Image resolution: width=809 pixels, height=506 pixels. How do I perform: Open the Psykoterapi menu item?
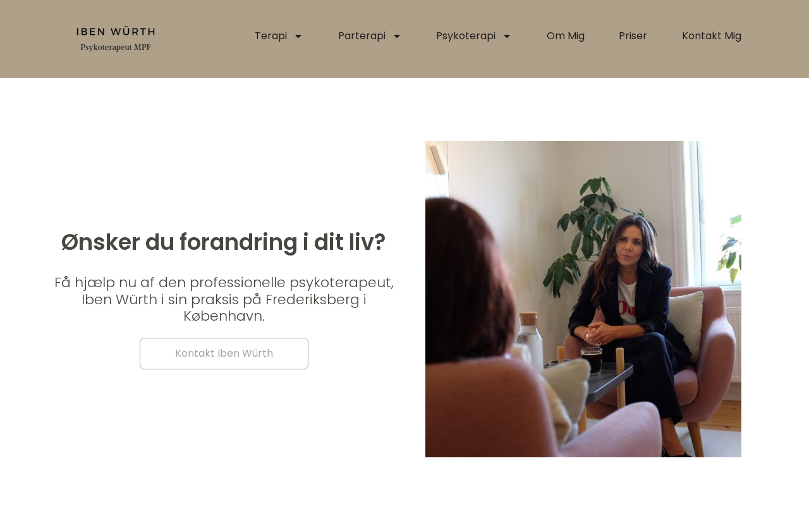tap(466, 36)
